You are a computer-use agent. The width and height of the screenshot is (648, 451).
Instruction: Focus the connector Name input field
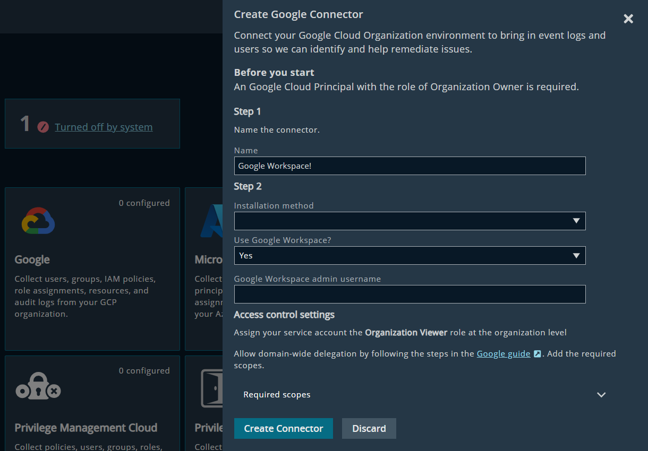410,166
